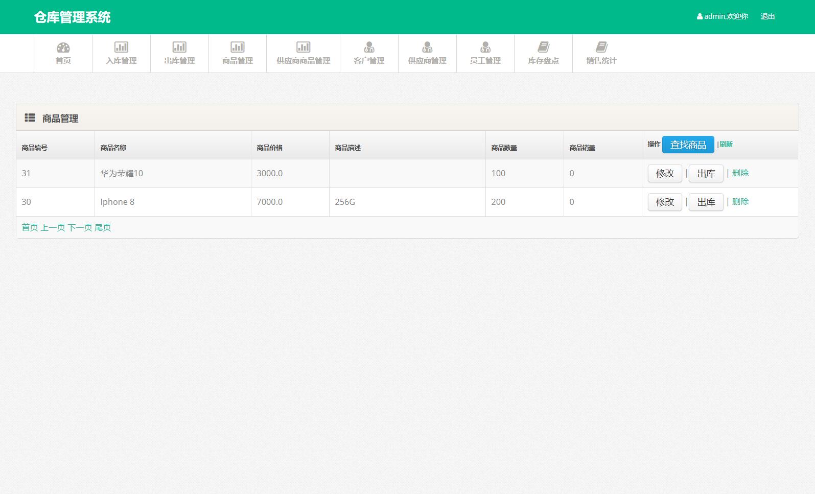The image size is (815, 494).
Task: Click the user icon beside admin
Action: (x=700, y=16)
